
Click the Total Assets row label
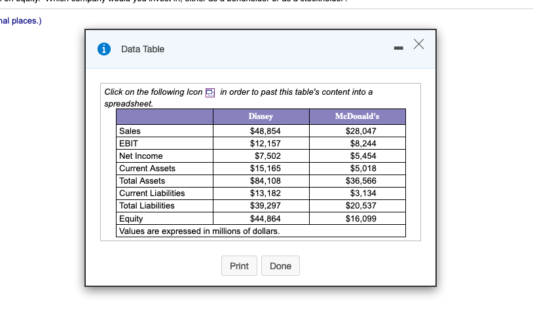[141, 181]
